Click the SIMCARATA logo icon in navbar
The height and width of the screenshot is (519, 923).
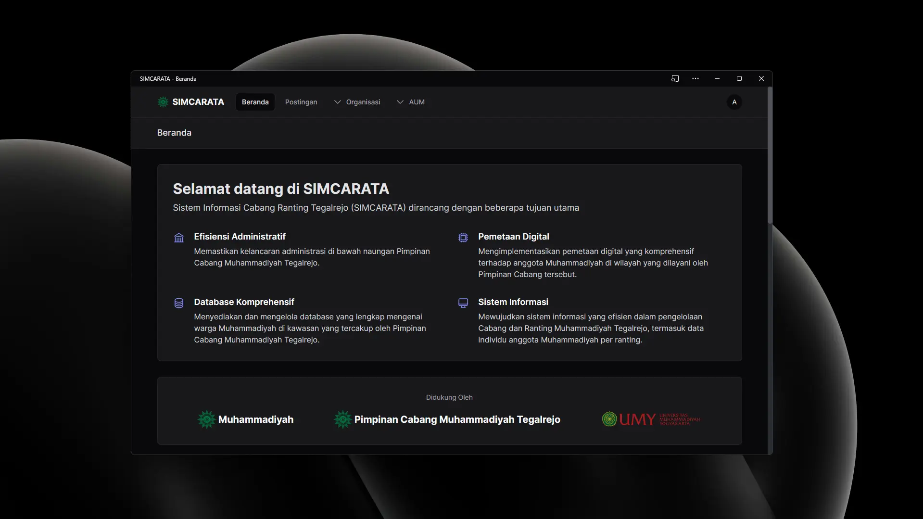163,102
